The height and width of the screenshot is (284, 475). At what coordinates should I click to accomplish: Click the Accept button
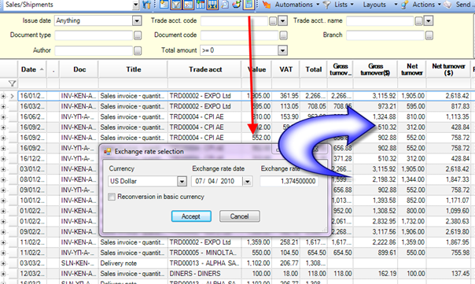click(x=191, y=216)
